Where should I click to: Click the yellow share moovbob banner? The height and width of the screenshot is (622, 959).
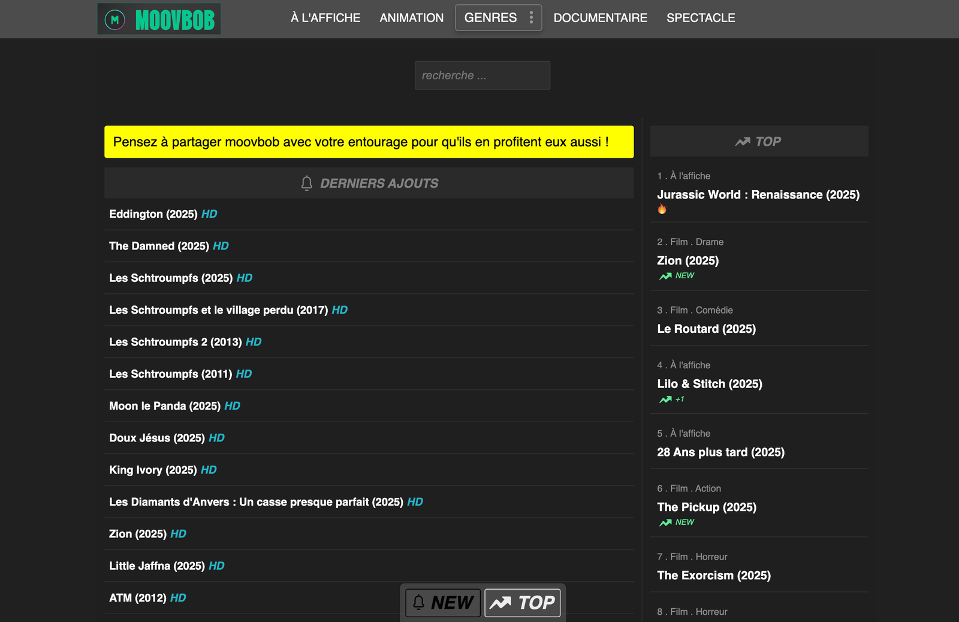point(369,142)
